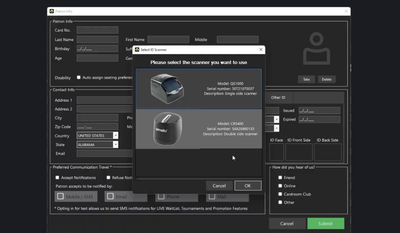This screenshot has width=400, height=233.
Task: Check the Email notification option
Action: 110,196
